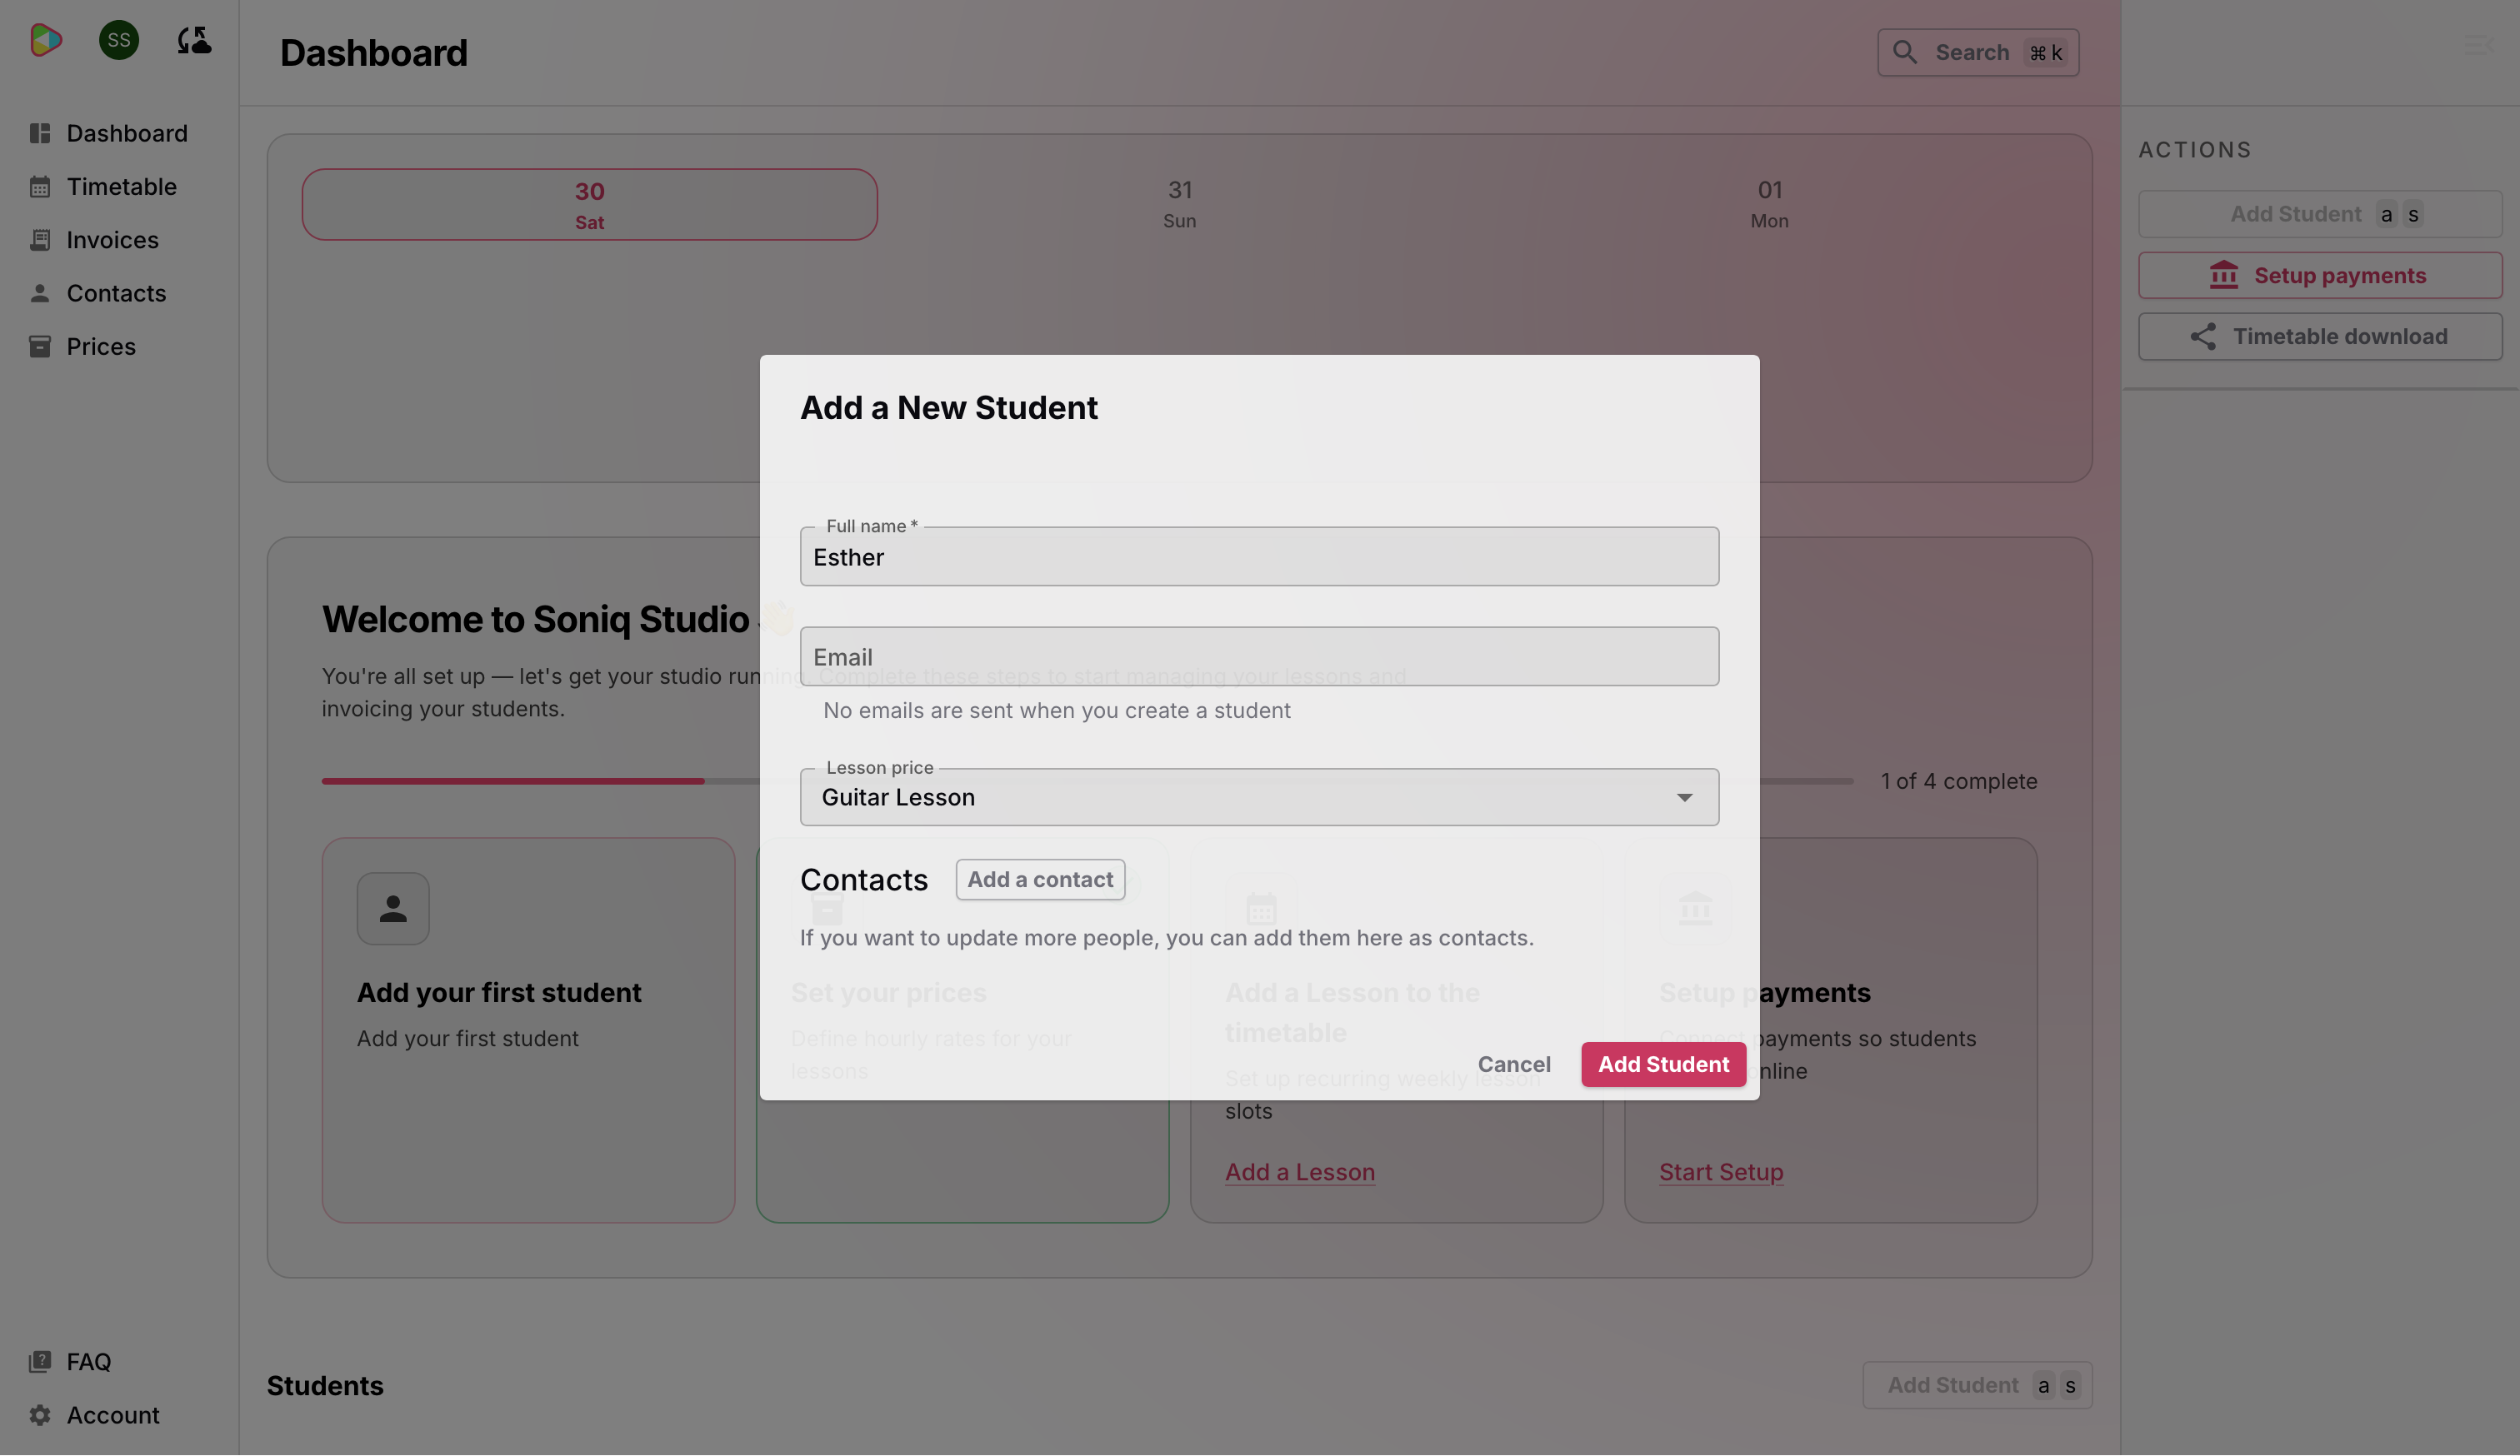Image resolution: width=2520 pixels, height=1456 pixels.
Task: Click Add Student beside Students heading
Action: (1977, 1385)
